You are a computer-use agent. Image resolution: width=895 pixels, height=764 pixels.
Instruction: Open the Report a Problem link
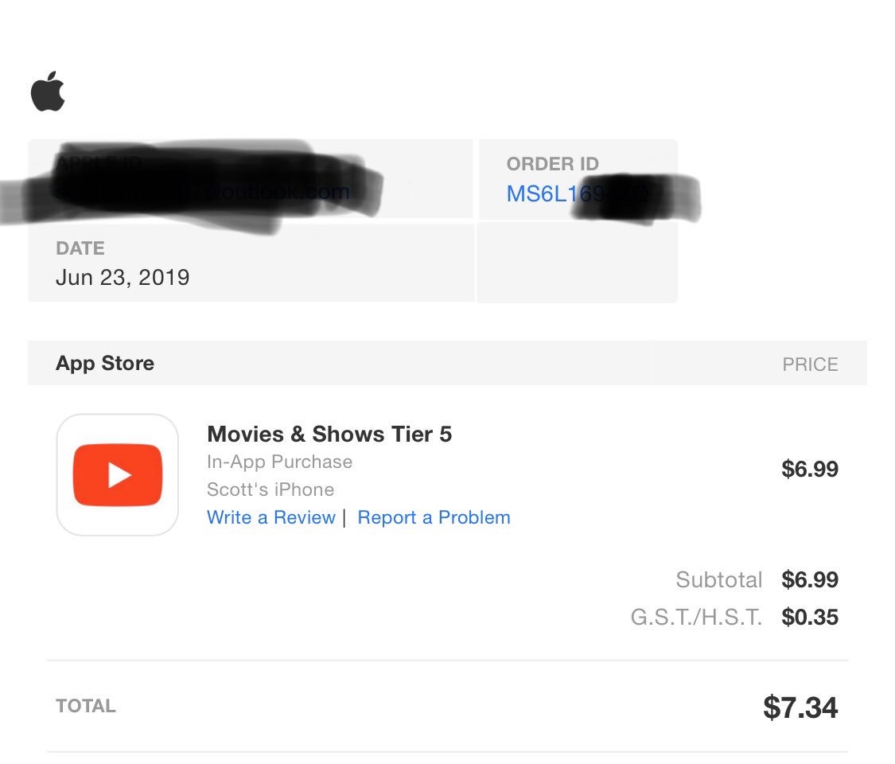(x=434, y=517)
